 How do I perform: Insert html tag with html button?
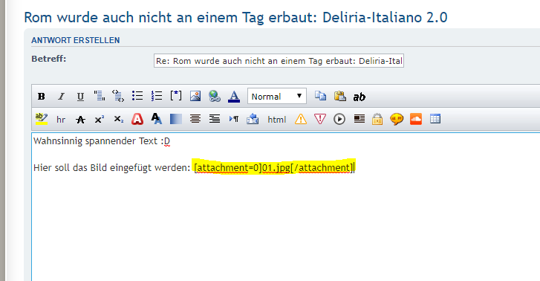[277, 119]
